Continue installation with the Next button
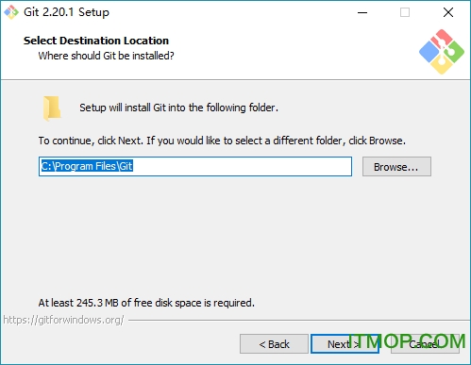Image resolution: width=471 pixels, height=365 pixels. click(345, 344)
